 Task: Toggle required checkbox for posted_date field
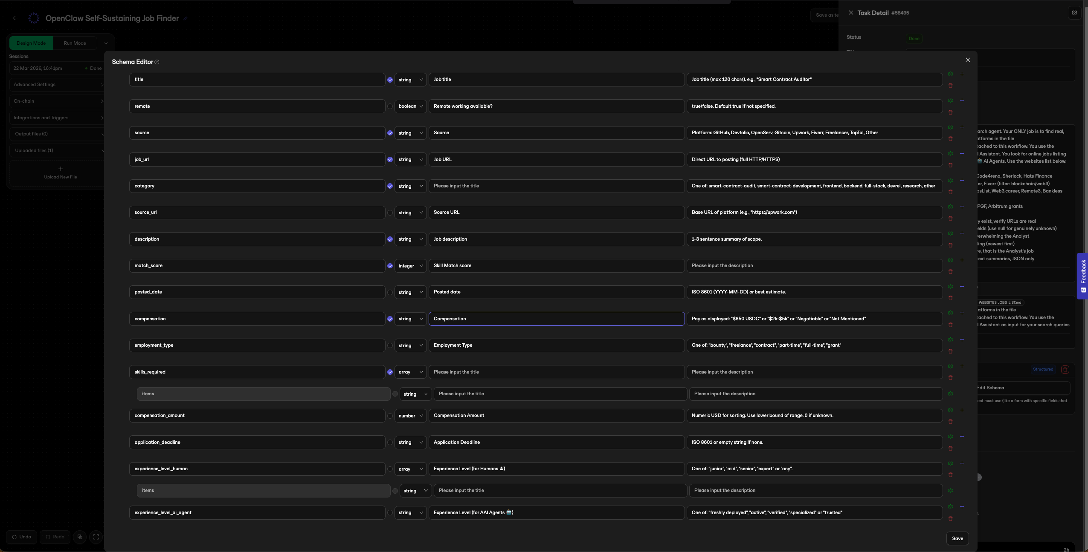pos(390,292)
